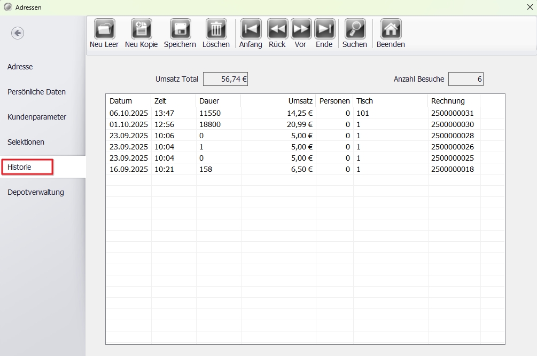Close the Adressen window

coord(530,7)
